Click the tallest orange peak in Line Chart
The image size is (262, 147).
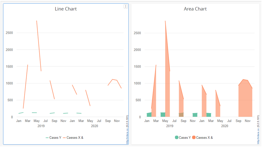click(x=37, y=22)
